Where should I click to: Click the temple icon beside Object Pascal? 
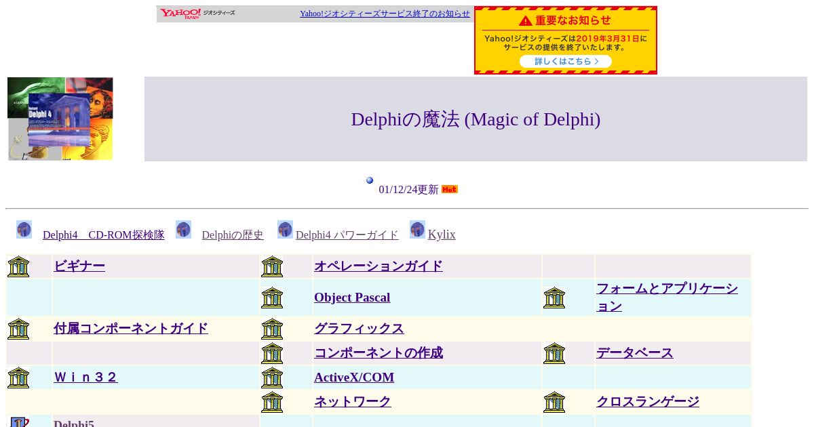(x=272, y=298)
